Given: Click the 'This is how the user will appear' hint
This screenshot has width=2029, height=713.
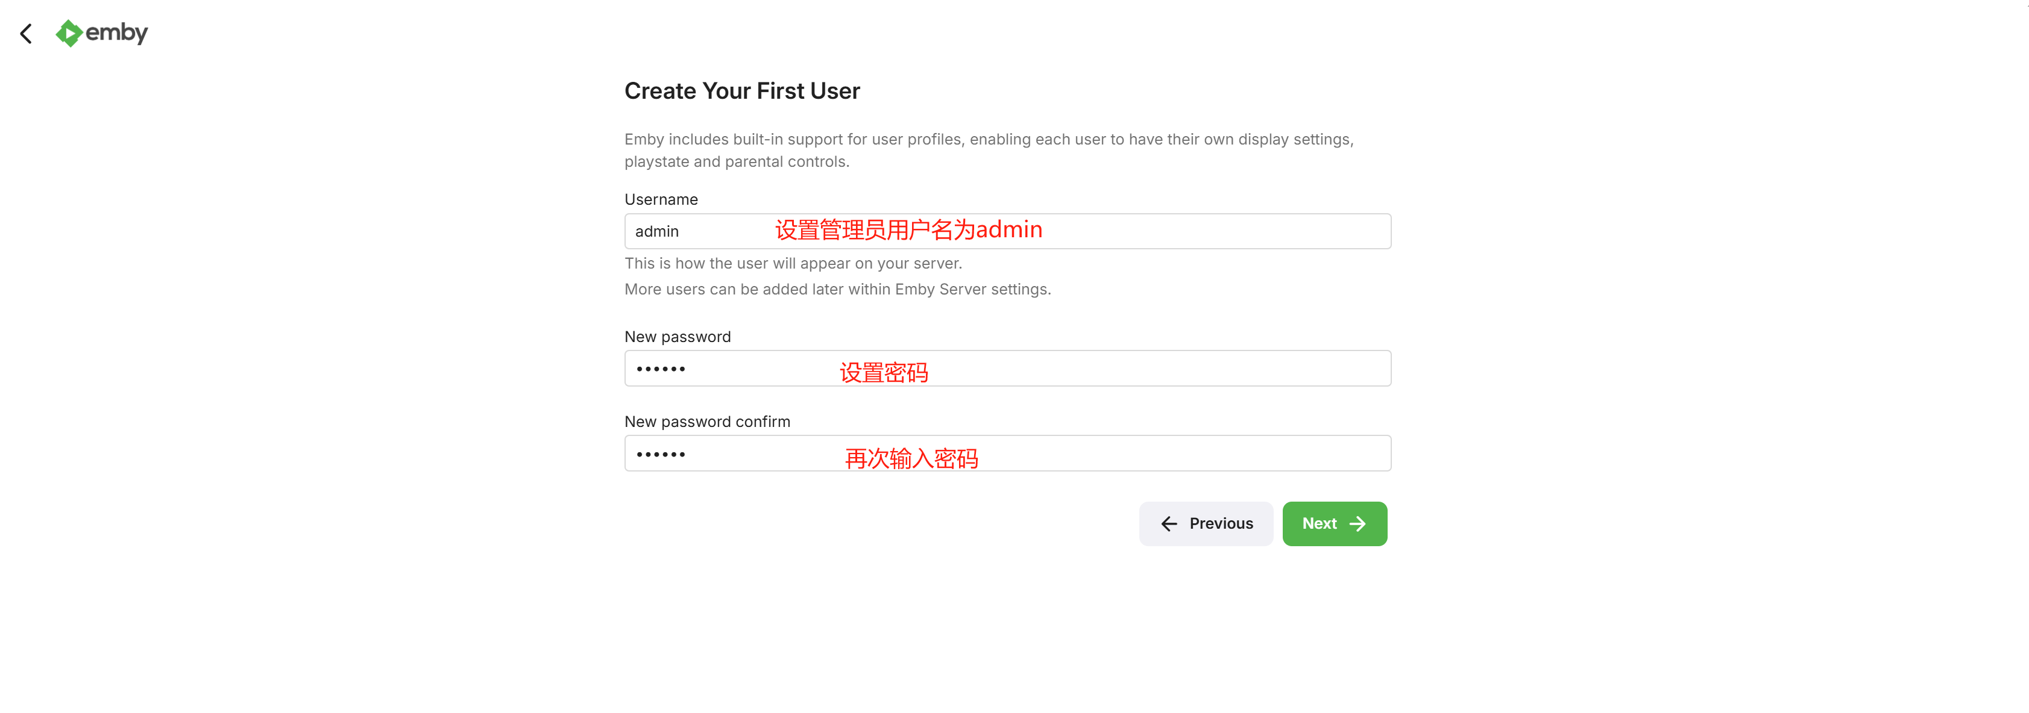Looking at the screenshot, I should click(793, 264).
